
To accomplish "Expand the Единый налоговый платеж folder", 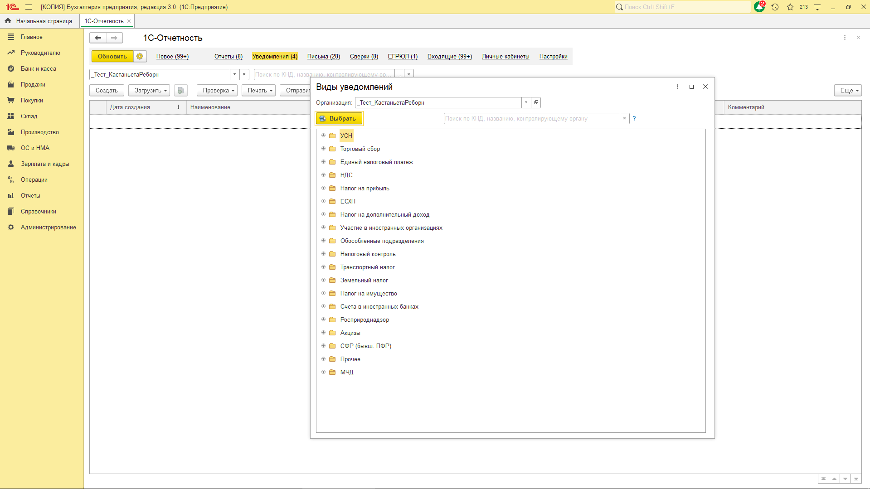I will [x=323, y=162].
